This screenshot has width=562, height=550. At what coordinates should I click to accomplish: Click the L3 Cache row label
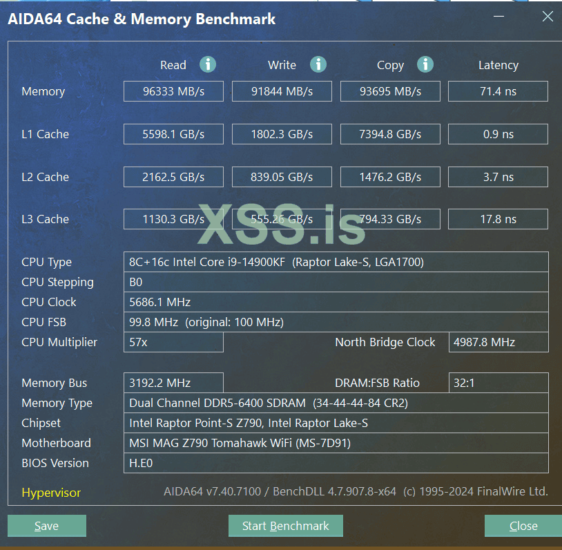tap(45, 219)
